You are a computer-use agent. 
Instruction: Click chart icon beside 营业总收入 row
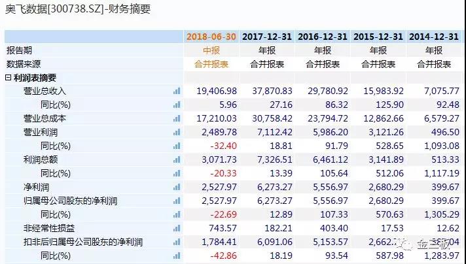pyautogui.click(x=176, y=91)
